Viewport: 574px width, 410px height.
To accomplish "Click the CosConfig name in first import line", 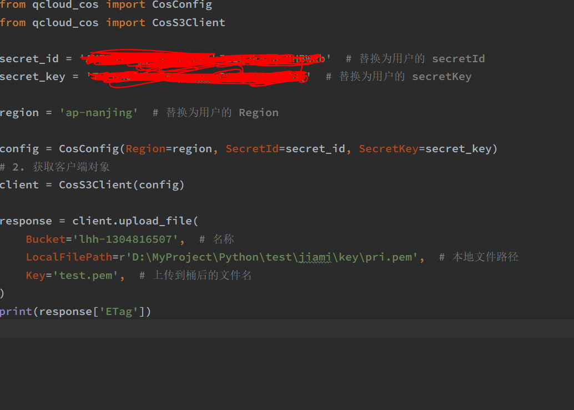I will tap(182, 5).
